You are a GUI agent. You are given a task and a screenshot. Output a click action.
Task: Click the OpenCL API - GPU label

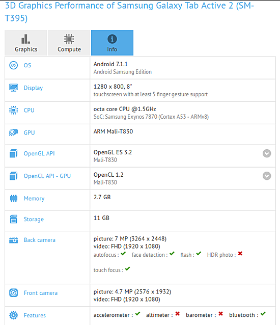[47, 176]
